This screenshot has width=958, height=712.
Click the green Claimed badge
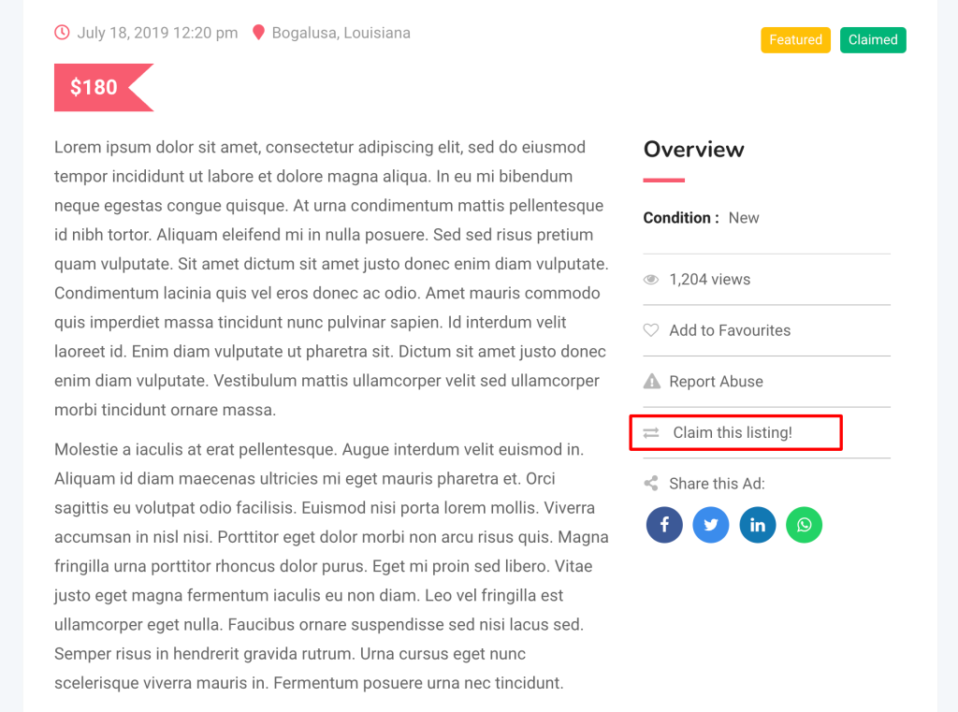point(873,39)
